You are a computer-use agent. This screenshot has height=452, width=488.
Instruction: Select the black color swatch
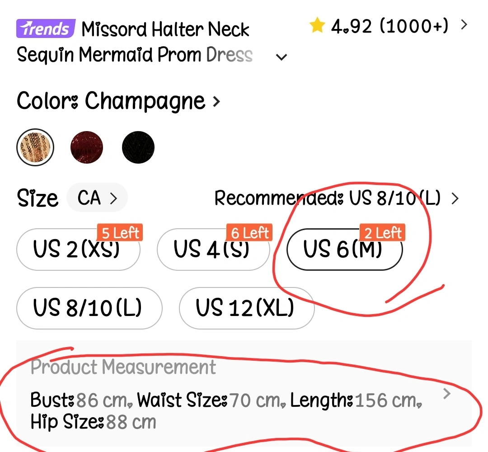point(138,147)
